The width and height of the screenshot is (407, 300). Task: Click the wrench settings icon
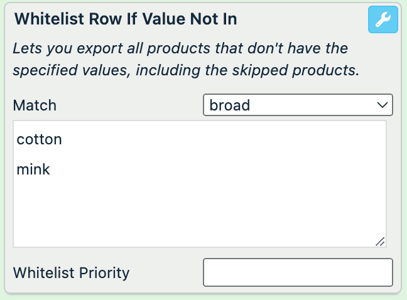click(x=383, y=20)
